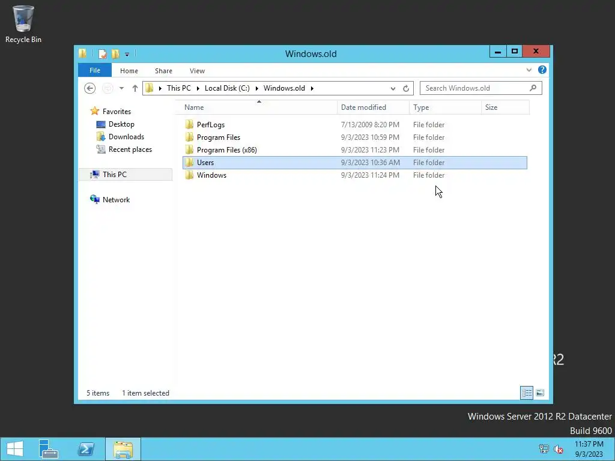
Task: Switch to the Home ribbon tab
Action: [x=129, y=71]
